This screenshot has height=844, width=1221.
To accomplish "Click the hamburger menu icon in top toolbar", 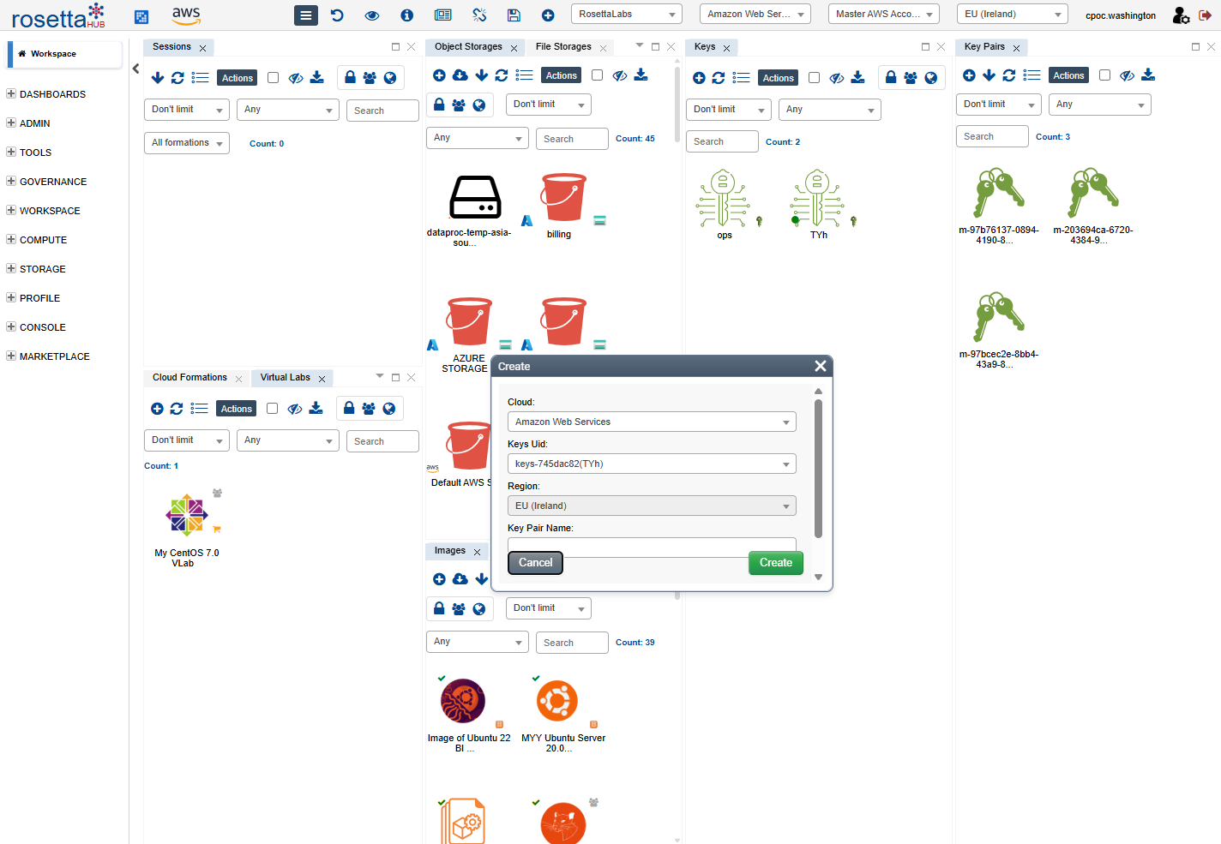I will pyautogui.click(x=305, y=15).
